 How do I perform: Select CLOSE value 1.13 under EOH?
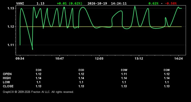[38, 86]
